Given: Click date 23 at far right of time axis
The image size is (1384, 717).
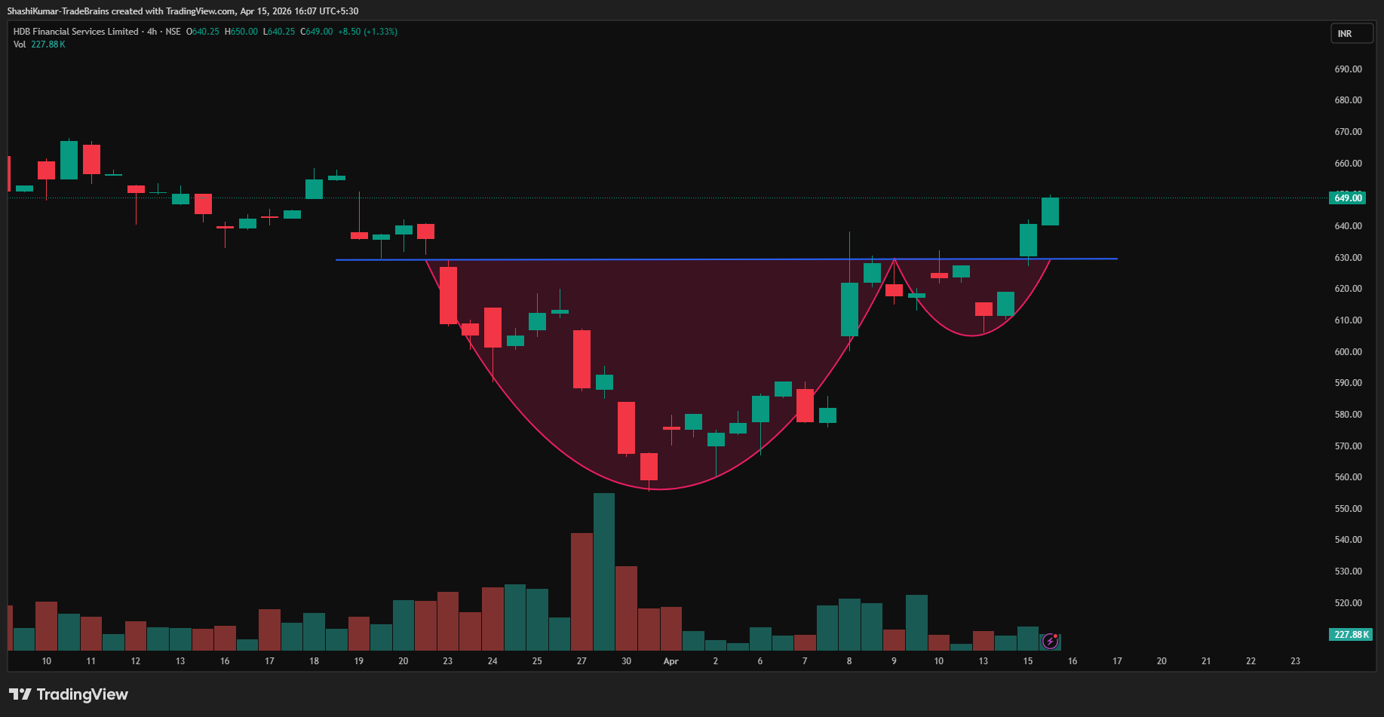Looking at the screenshot, I should click(1295, 661).
